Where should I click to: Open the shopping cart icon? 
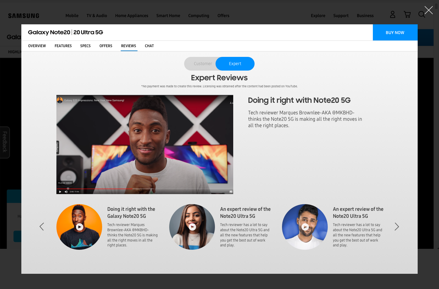pos(407,14)
